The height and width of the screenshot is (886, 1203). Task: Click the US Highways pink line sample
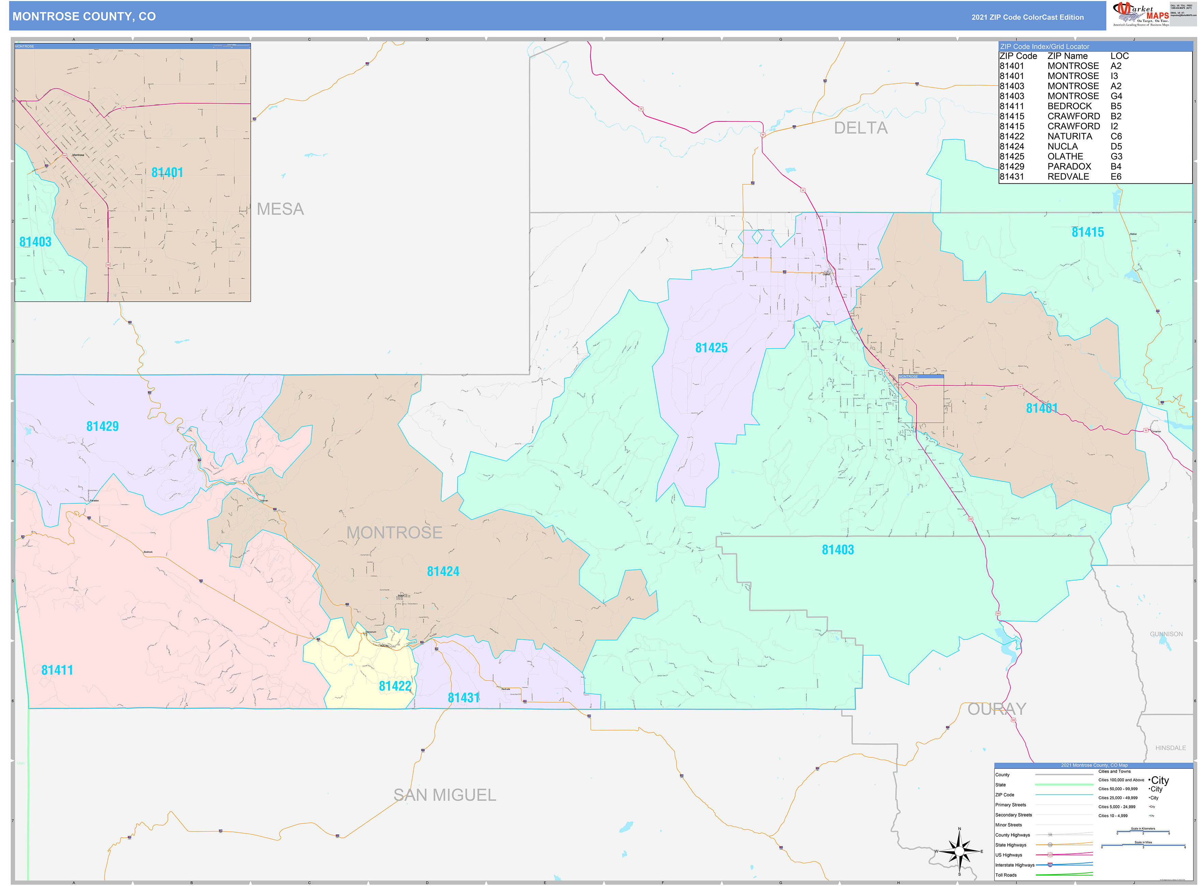[x=1064, y=854]
